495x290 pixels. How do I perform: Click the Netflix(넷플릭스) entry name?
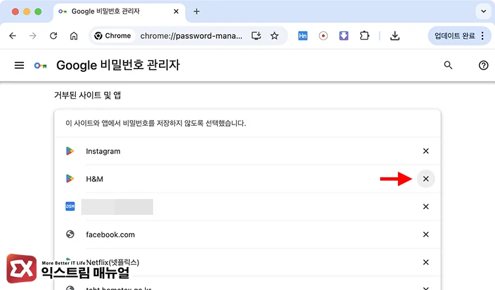pos(113,262)
